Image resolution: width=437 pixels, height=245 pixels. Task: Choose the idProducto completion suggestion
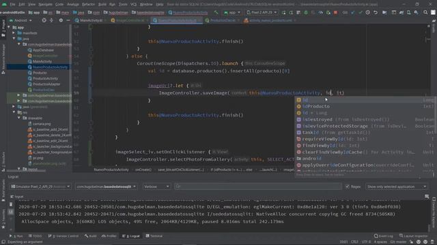coord(365,106)
